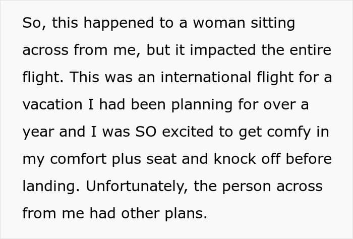Select the word "woman" in the paragraph

[x=219, y=23]
